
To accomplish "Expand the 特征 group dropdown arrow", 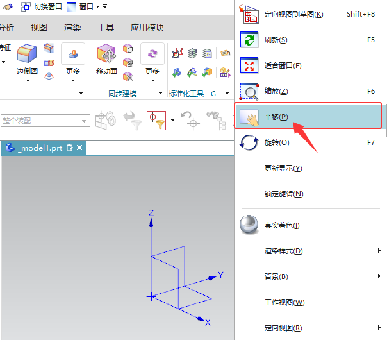I will coord(3,62).
